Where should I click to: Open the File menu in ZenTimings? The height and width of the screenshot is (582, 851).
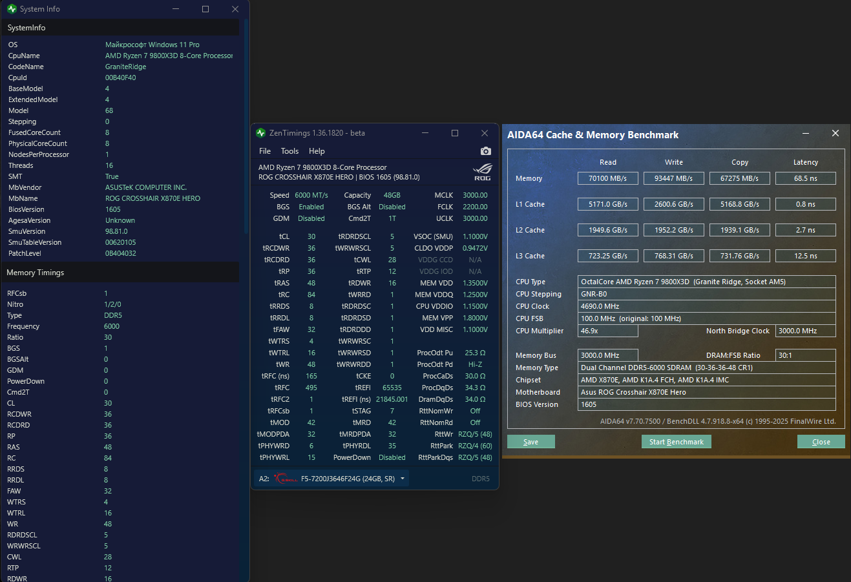click(x=265, y=151)
